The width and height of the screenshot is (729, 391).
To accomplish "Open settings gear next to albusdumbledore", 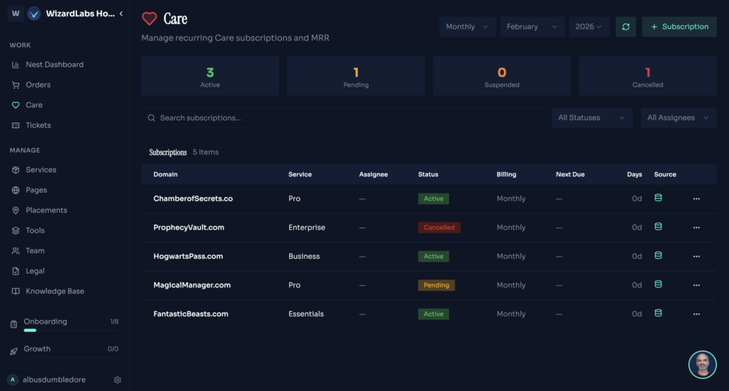I will pos(117,380).
